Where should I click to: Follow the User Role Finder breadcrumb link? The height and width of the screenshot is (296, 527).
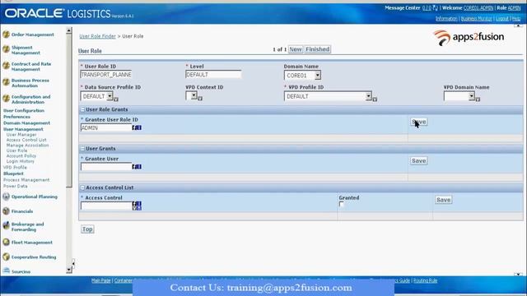[x=97, y=36]
